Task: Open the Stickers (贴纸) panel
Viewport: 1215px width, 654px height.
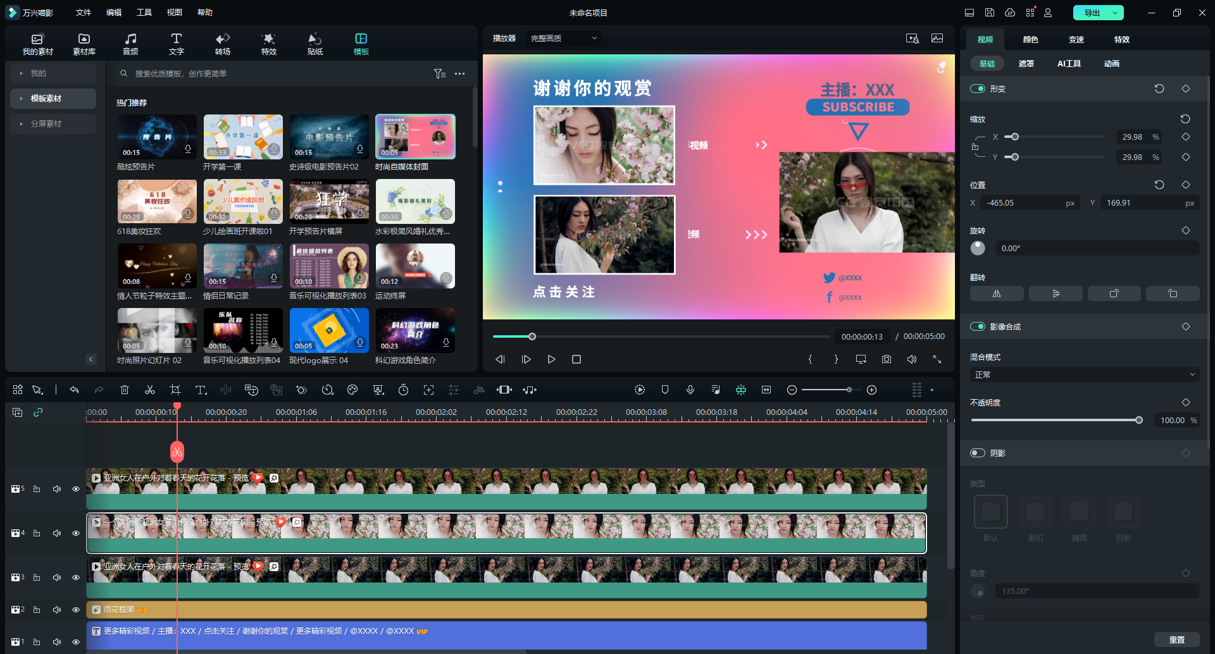Action: 315,44
